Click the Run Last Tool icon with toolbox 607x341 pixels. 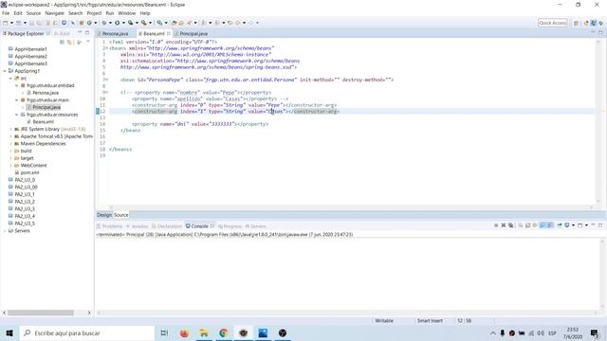tap(143, 23)
